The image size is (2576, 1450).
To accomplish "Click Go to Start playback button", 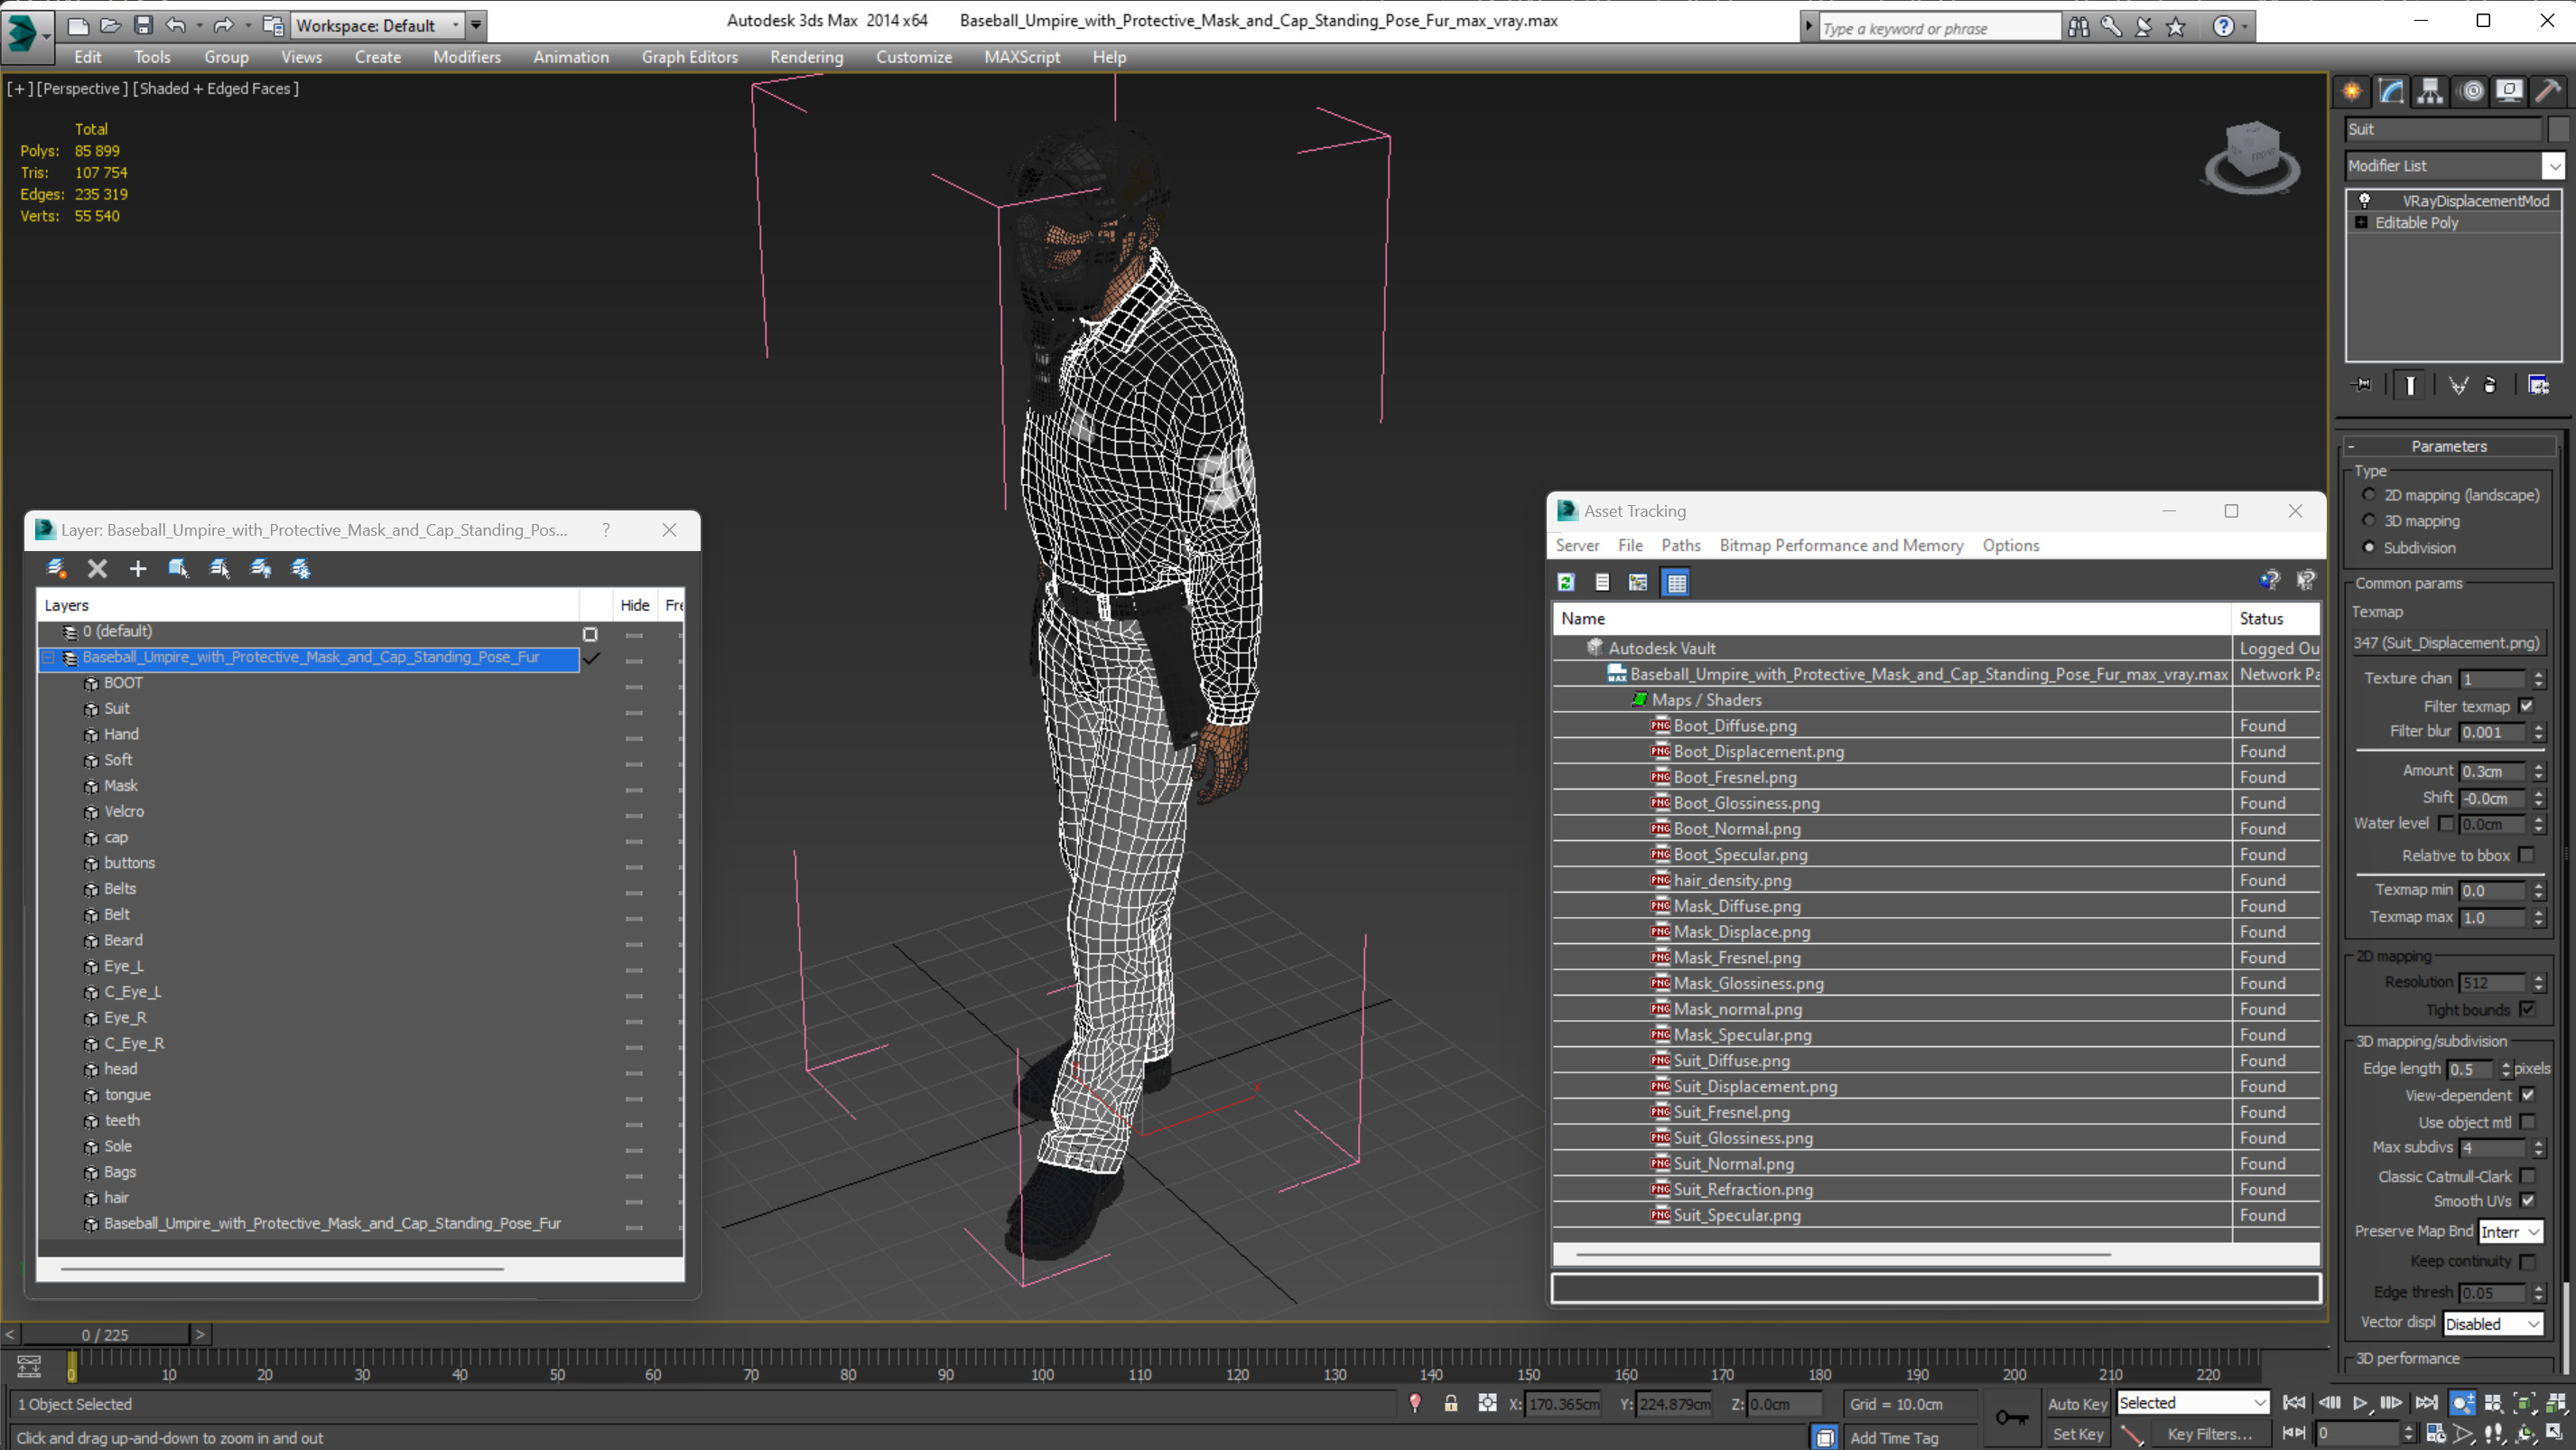I will click(x=2294, y=1403).
